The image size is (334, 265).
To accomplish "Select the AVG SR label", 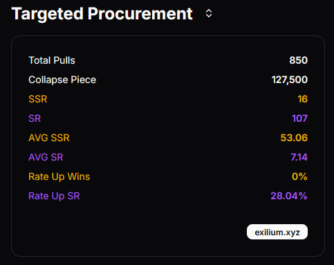I will [46, 157].
